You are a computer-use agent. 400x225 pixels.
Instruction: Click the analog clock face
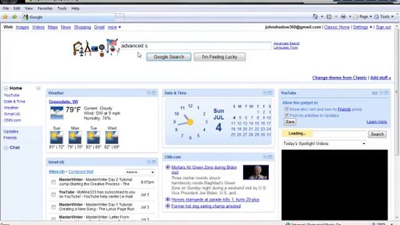click(190, 122)
